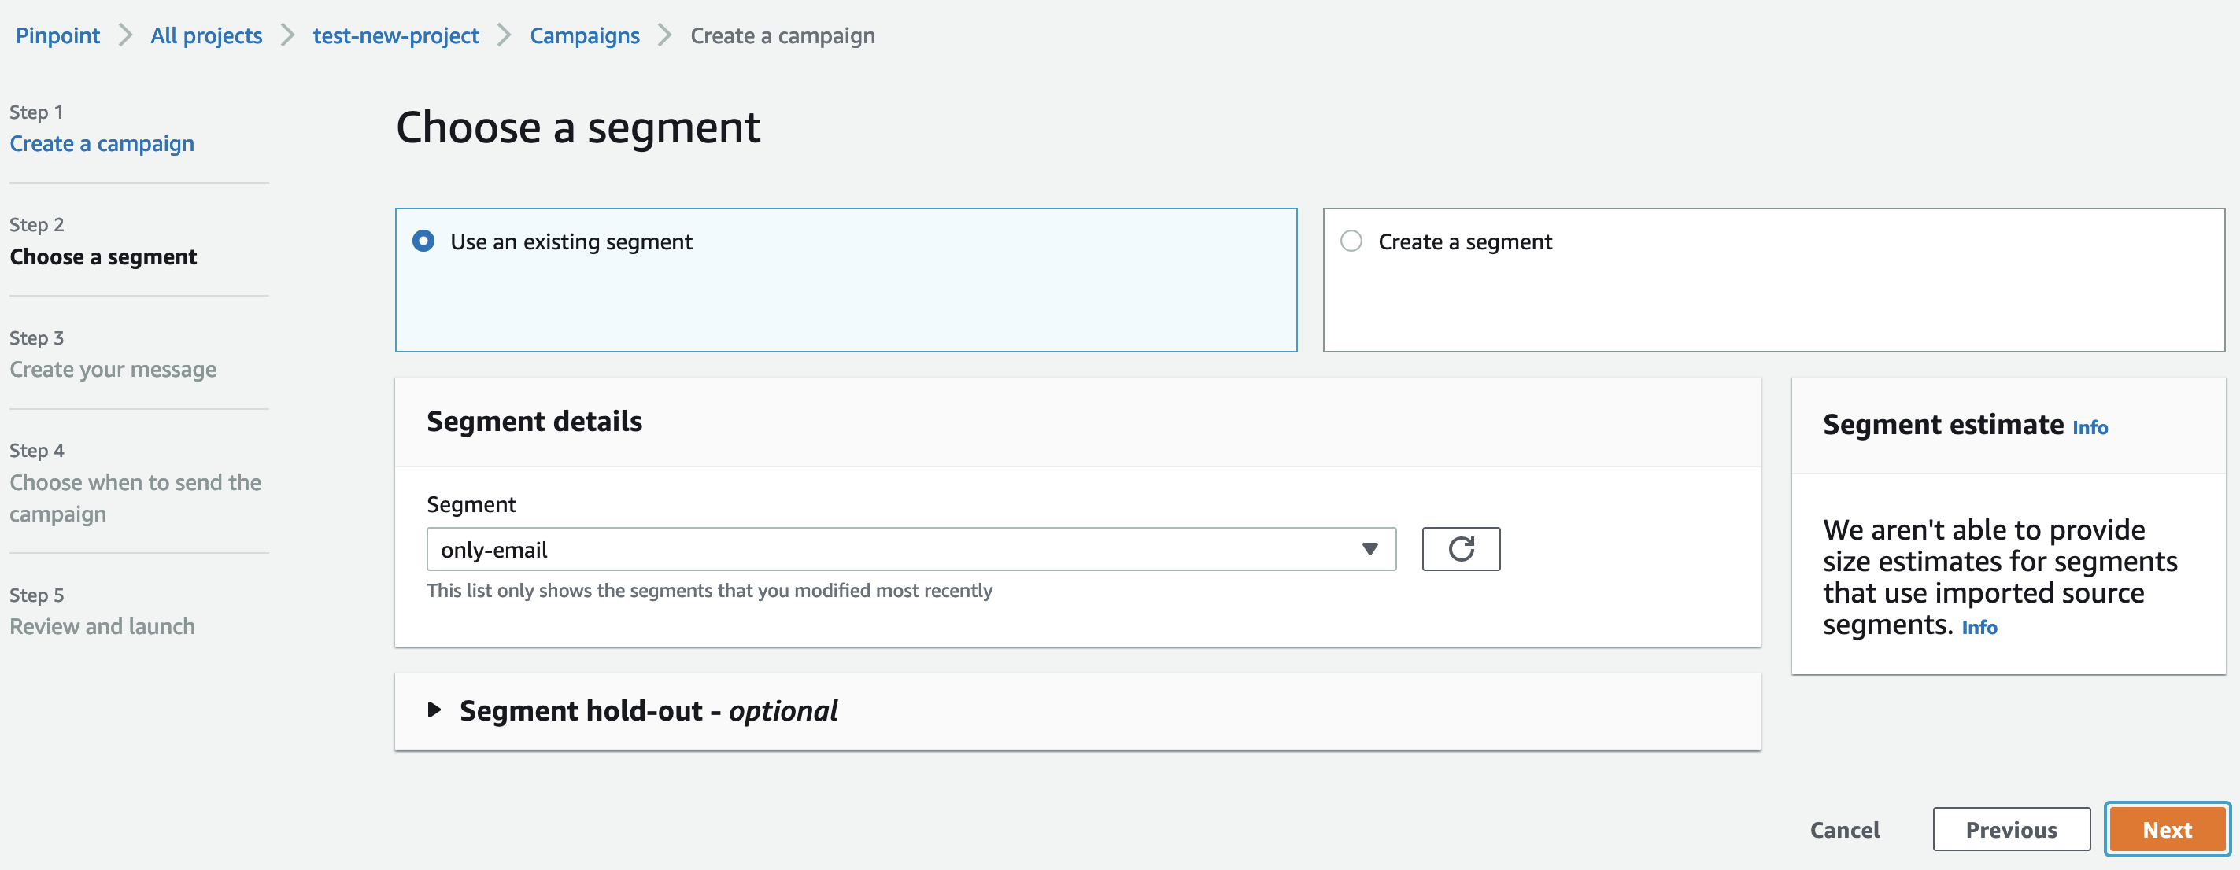Viewport: 2240px width, 870px height.
Task: Open Campaigns breadcrumb link
Action: pyautogui.click(x=584, y=35)
